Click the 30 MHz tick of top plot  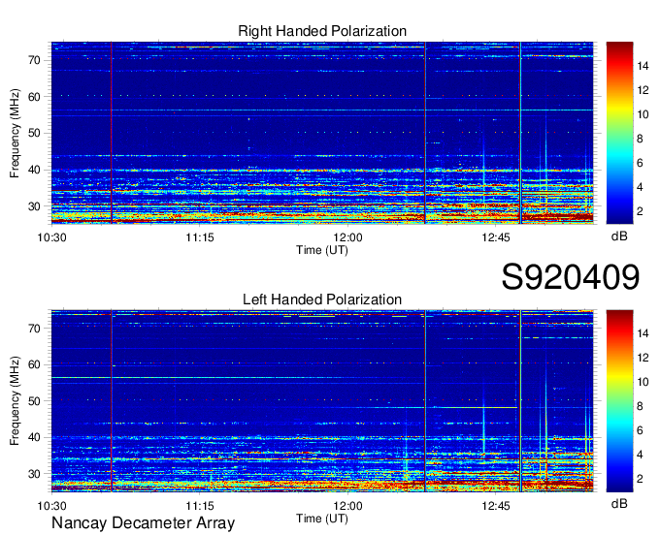coord(34,206)
